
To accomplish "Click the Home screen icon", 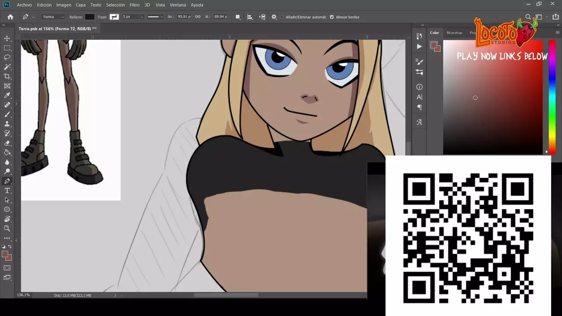I will [10, 17].
